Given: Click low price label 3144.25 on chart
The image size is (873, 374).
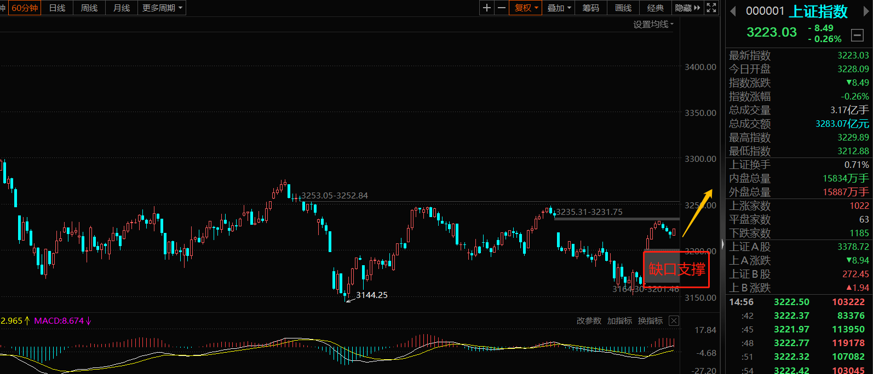Looking at the screenshot, I should [372, 295].
